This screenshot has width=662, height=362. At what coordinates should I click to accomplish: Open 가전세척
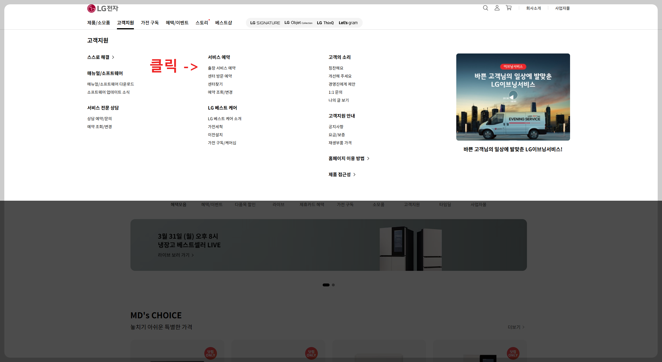215,127
